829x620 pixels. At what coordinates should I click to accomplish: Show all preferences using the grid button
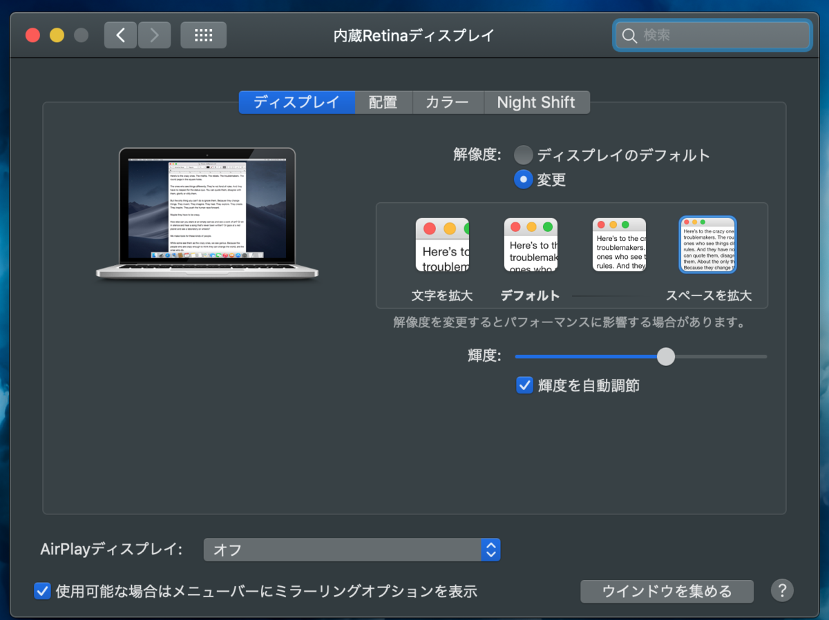(x=203, y=35)
